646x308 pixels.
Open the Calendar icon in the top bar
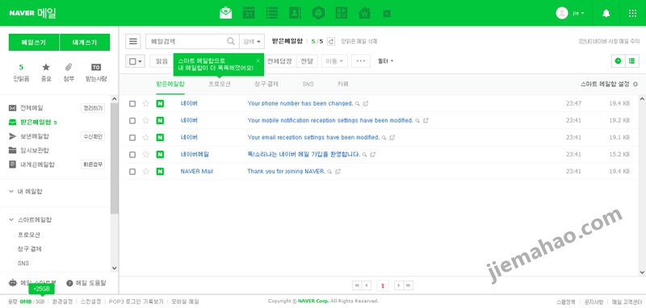249,13
